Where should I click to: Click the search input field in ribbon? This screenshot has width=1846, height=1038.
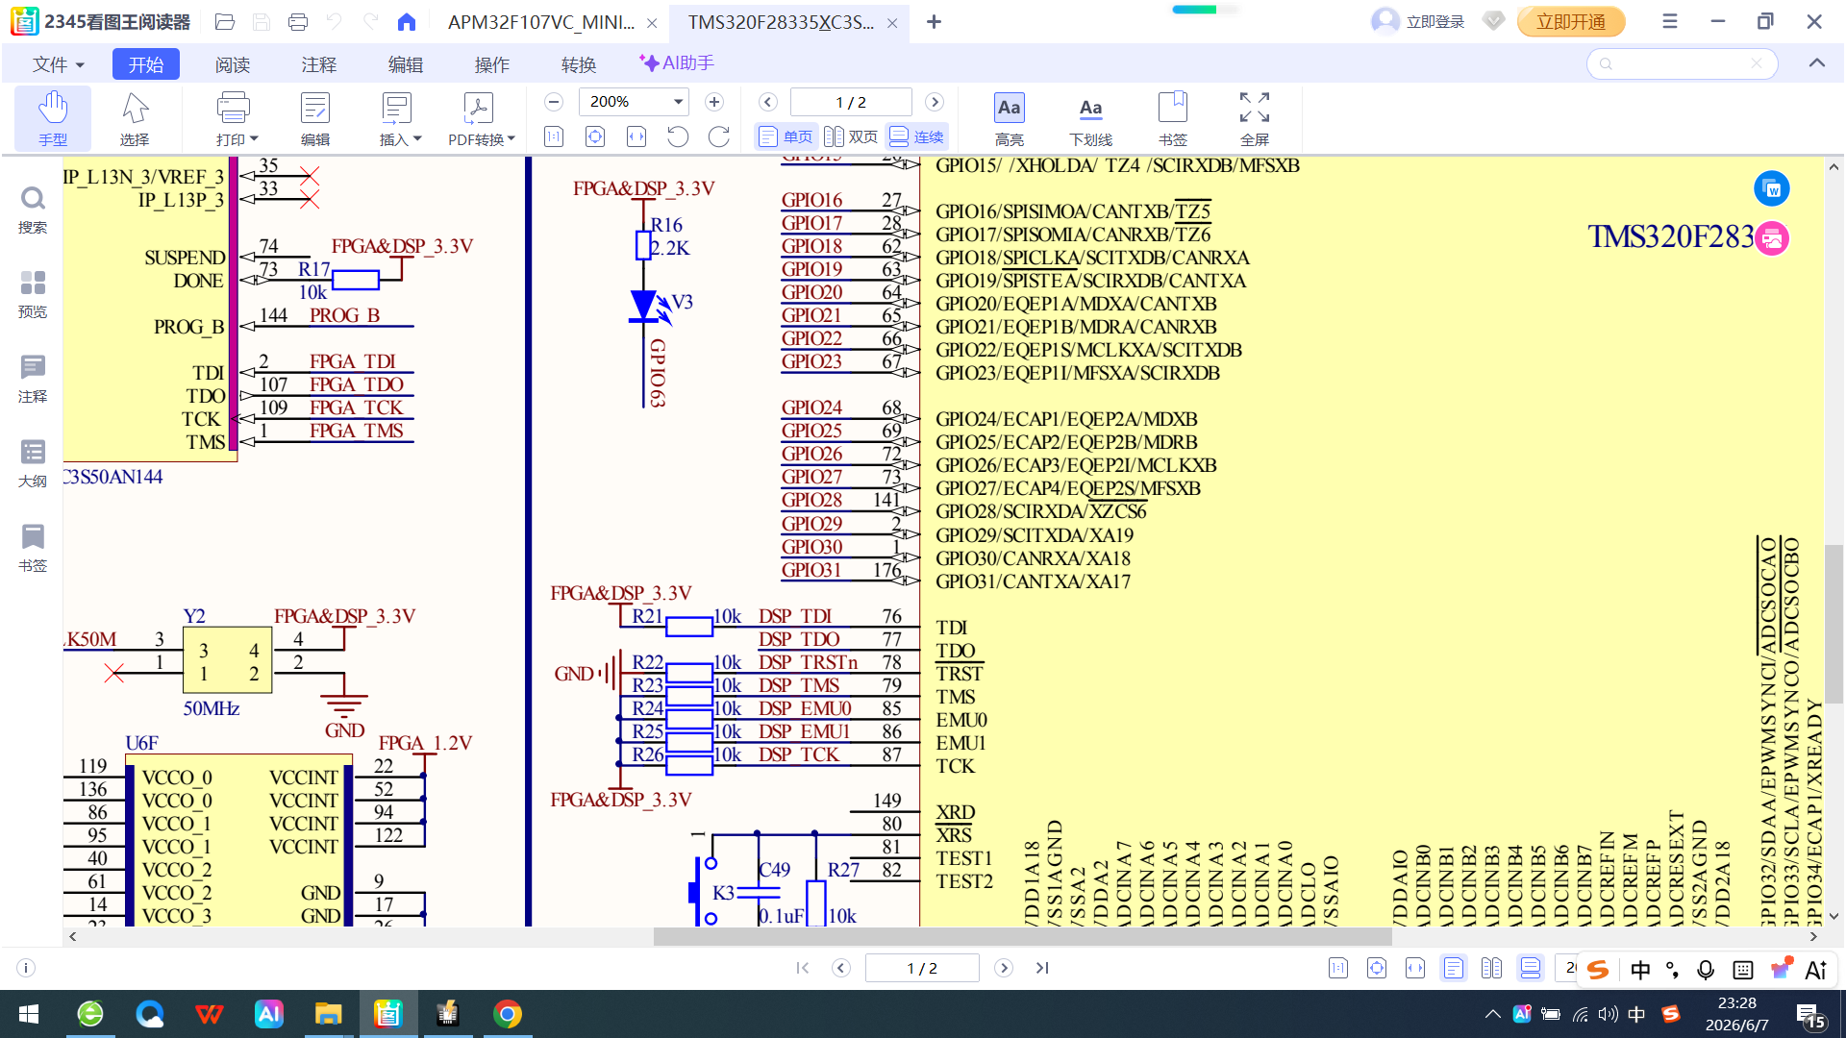pos(1682,63)
